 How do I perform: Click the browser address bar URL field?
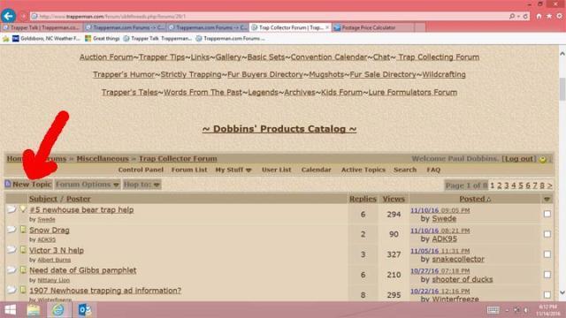(x=271, y=16)
